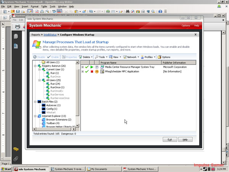Click the green running arrow icon

[92, 67]
